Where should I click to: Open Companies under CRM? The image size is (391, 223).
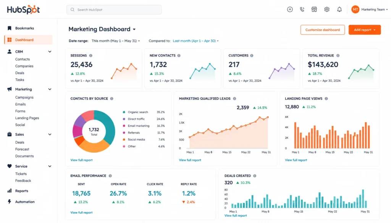[x=24, y=66]
